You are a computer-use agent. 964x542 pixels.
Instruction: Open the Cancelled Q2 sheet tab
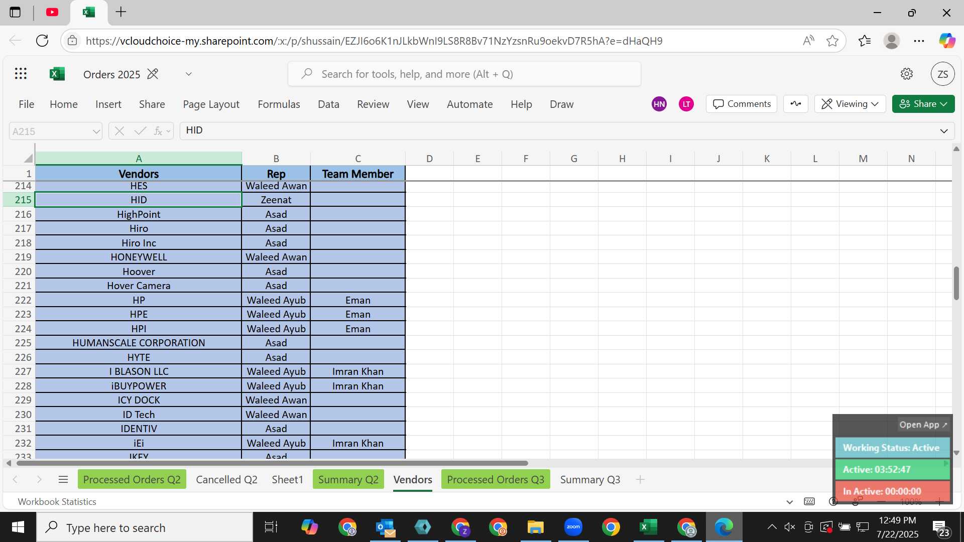click(x=226, y=479)
